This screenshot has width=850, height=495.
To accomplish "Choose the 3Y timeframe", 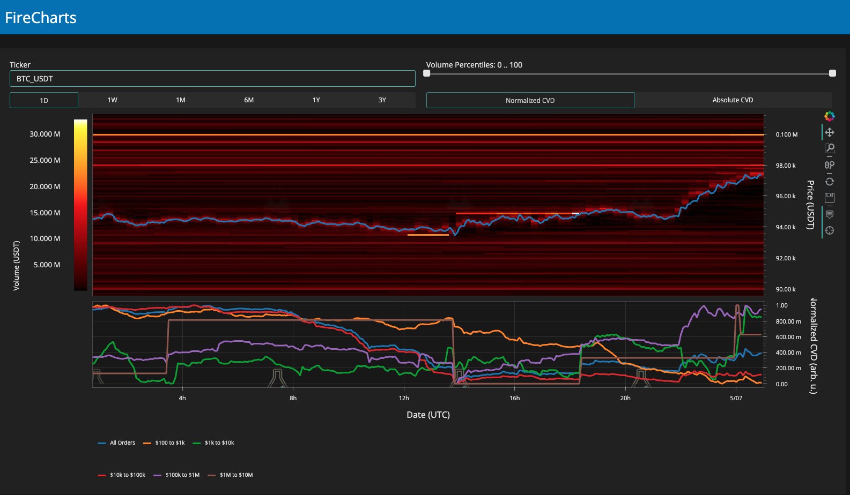I will tap(382, 100).
